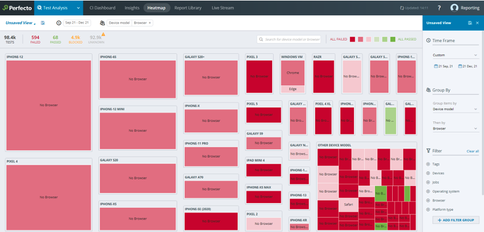Click save icon in side panel header
This screenshot has height=232, width=484.
point(470,23)
